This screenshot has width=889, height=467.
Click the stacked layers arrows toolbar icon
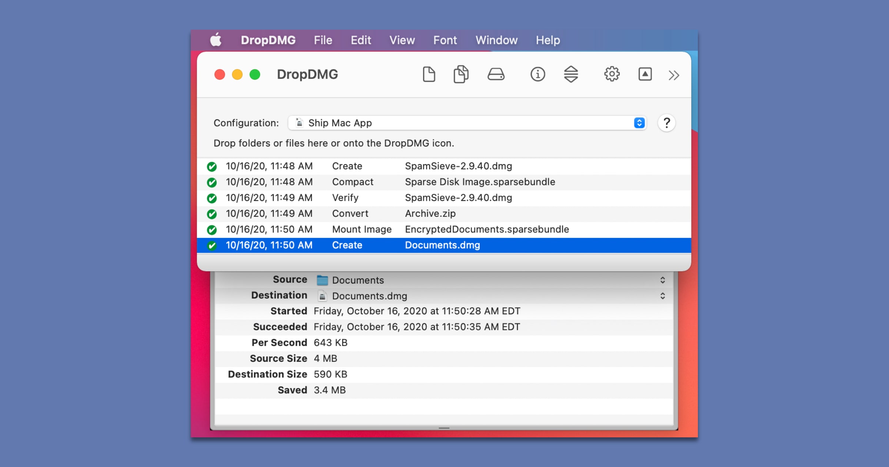point(571,74)
